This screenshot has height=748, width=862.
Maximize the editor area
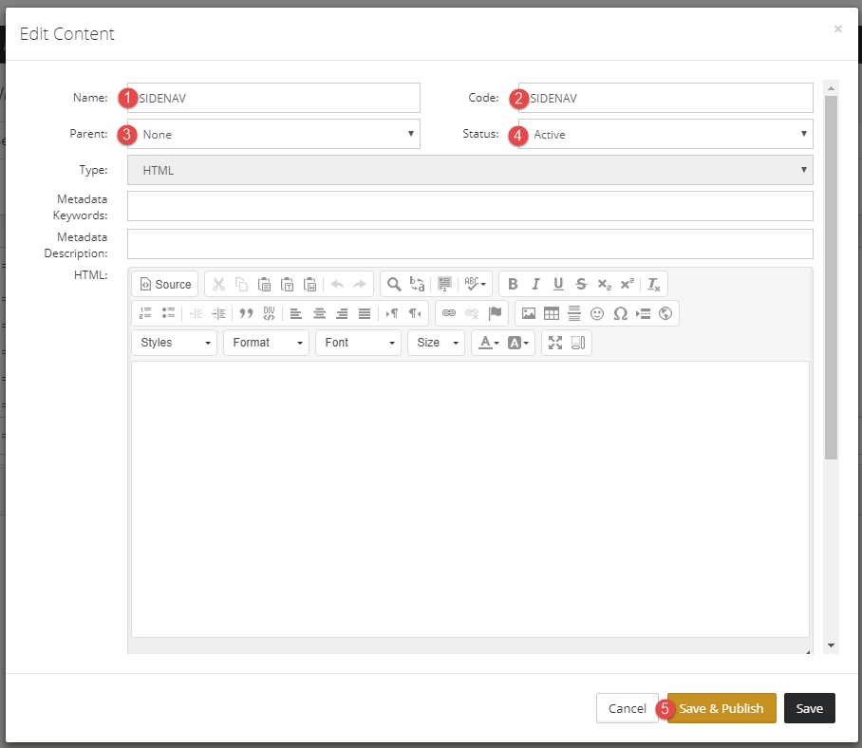tap(555, 343)
